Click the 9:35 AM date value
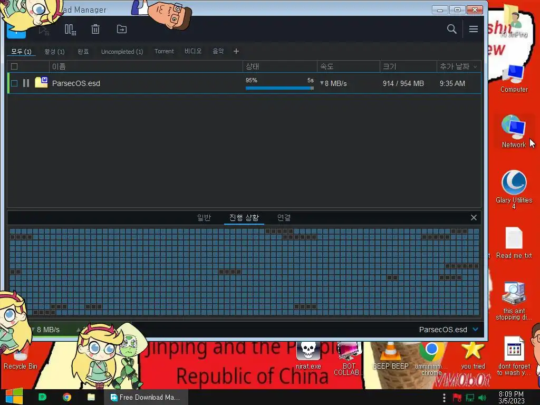This screenshot has width=540, height=405. pyautogui.click(x=452, y=83)
